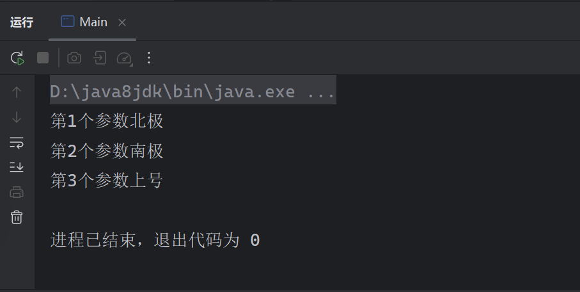The image size is (580, 292).
Task: Jump up the stack trace arrow
Action: point(16,92)
